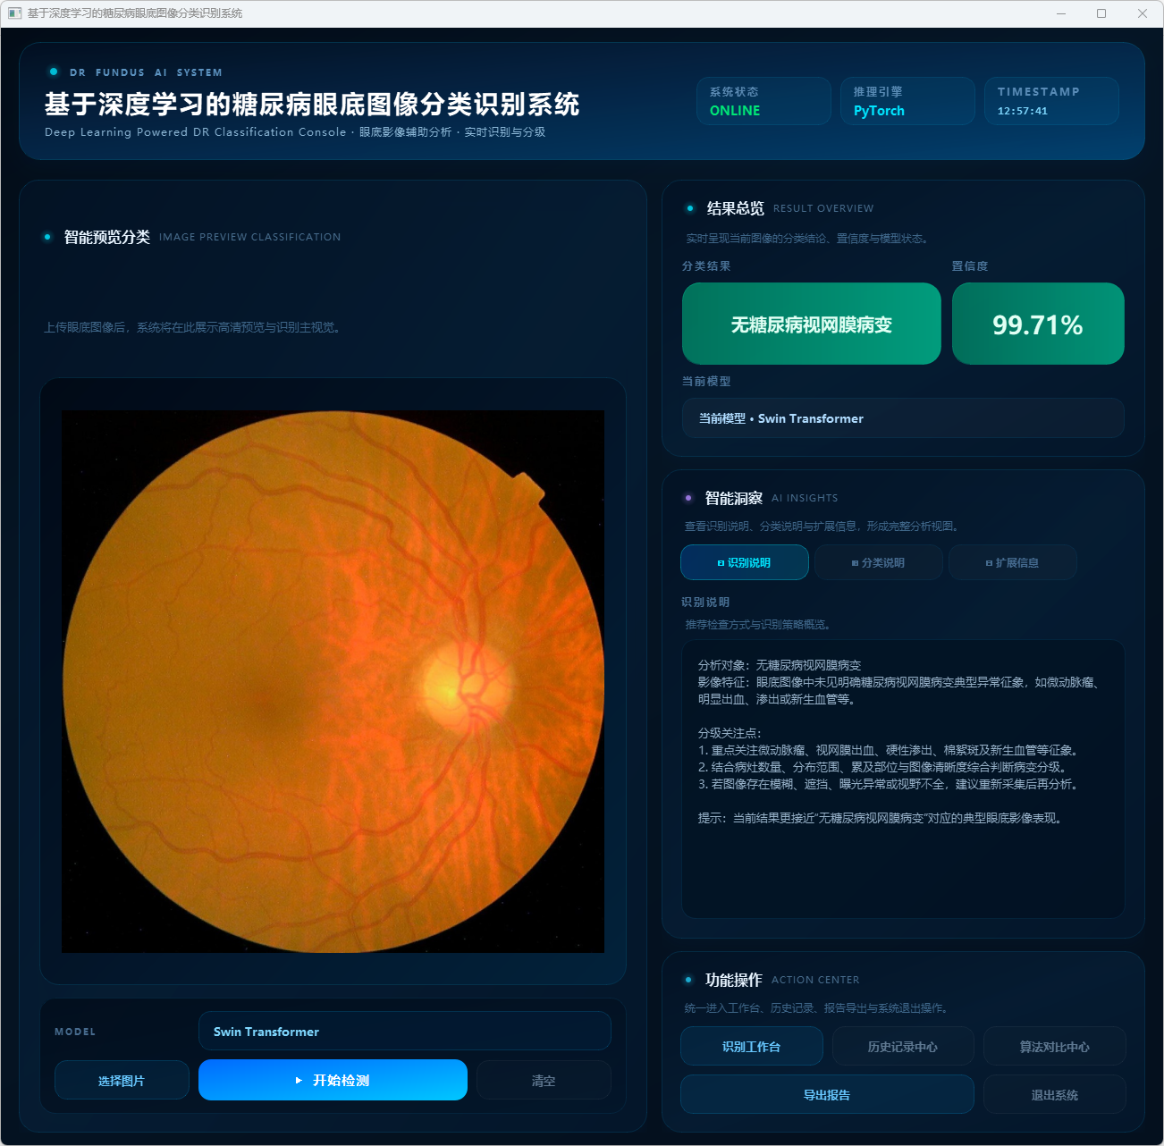The height and width of the screenshot is (1146, 1164).
Task: Click the play icon on 开始检测
Action: pyautogui.click(x=299, y=1081)
